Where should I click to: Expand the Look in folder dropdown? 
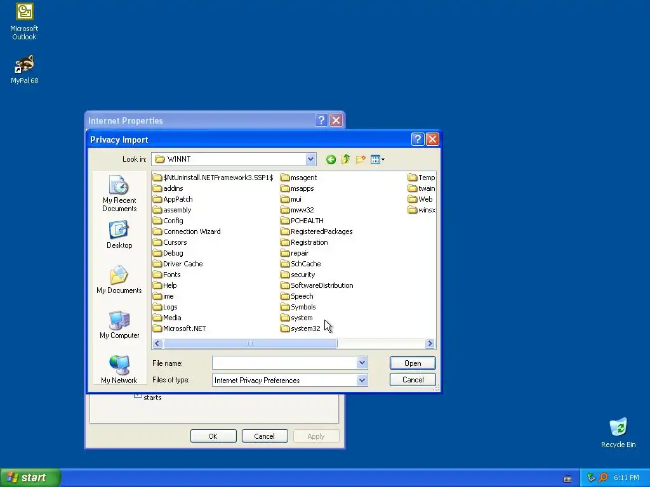click(310, 159)
